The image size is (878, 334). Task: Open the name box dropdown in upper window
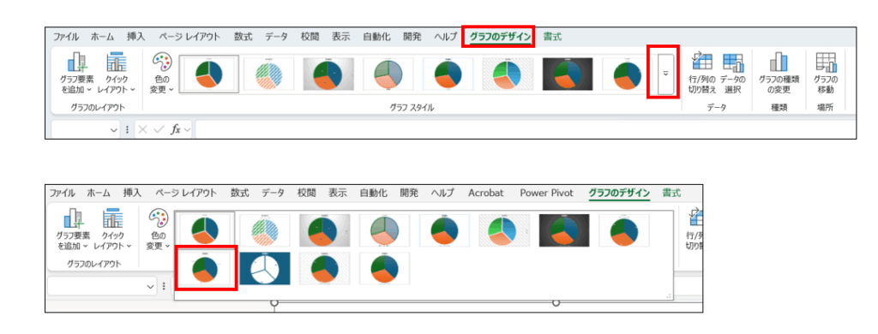[114, 130]
